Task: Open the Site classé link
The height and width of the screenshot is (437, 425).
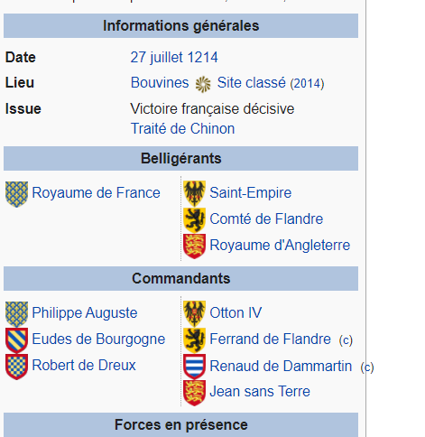Action: point(252,83)
